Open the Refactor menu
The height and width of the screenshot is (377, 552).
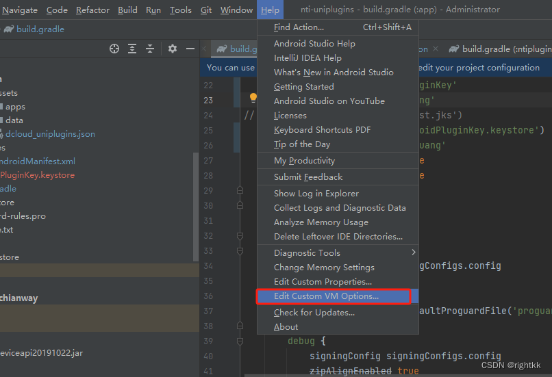tap(92, 10)
